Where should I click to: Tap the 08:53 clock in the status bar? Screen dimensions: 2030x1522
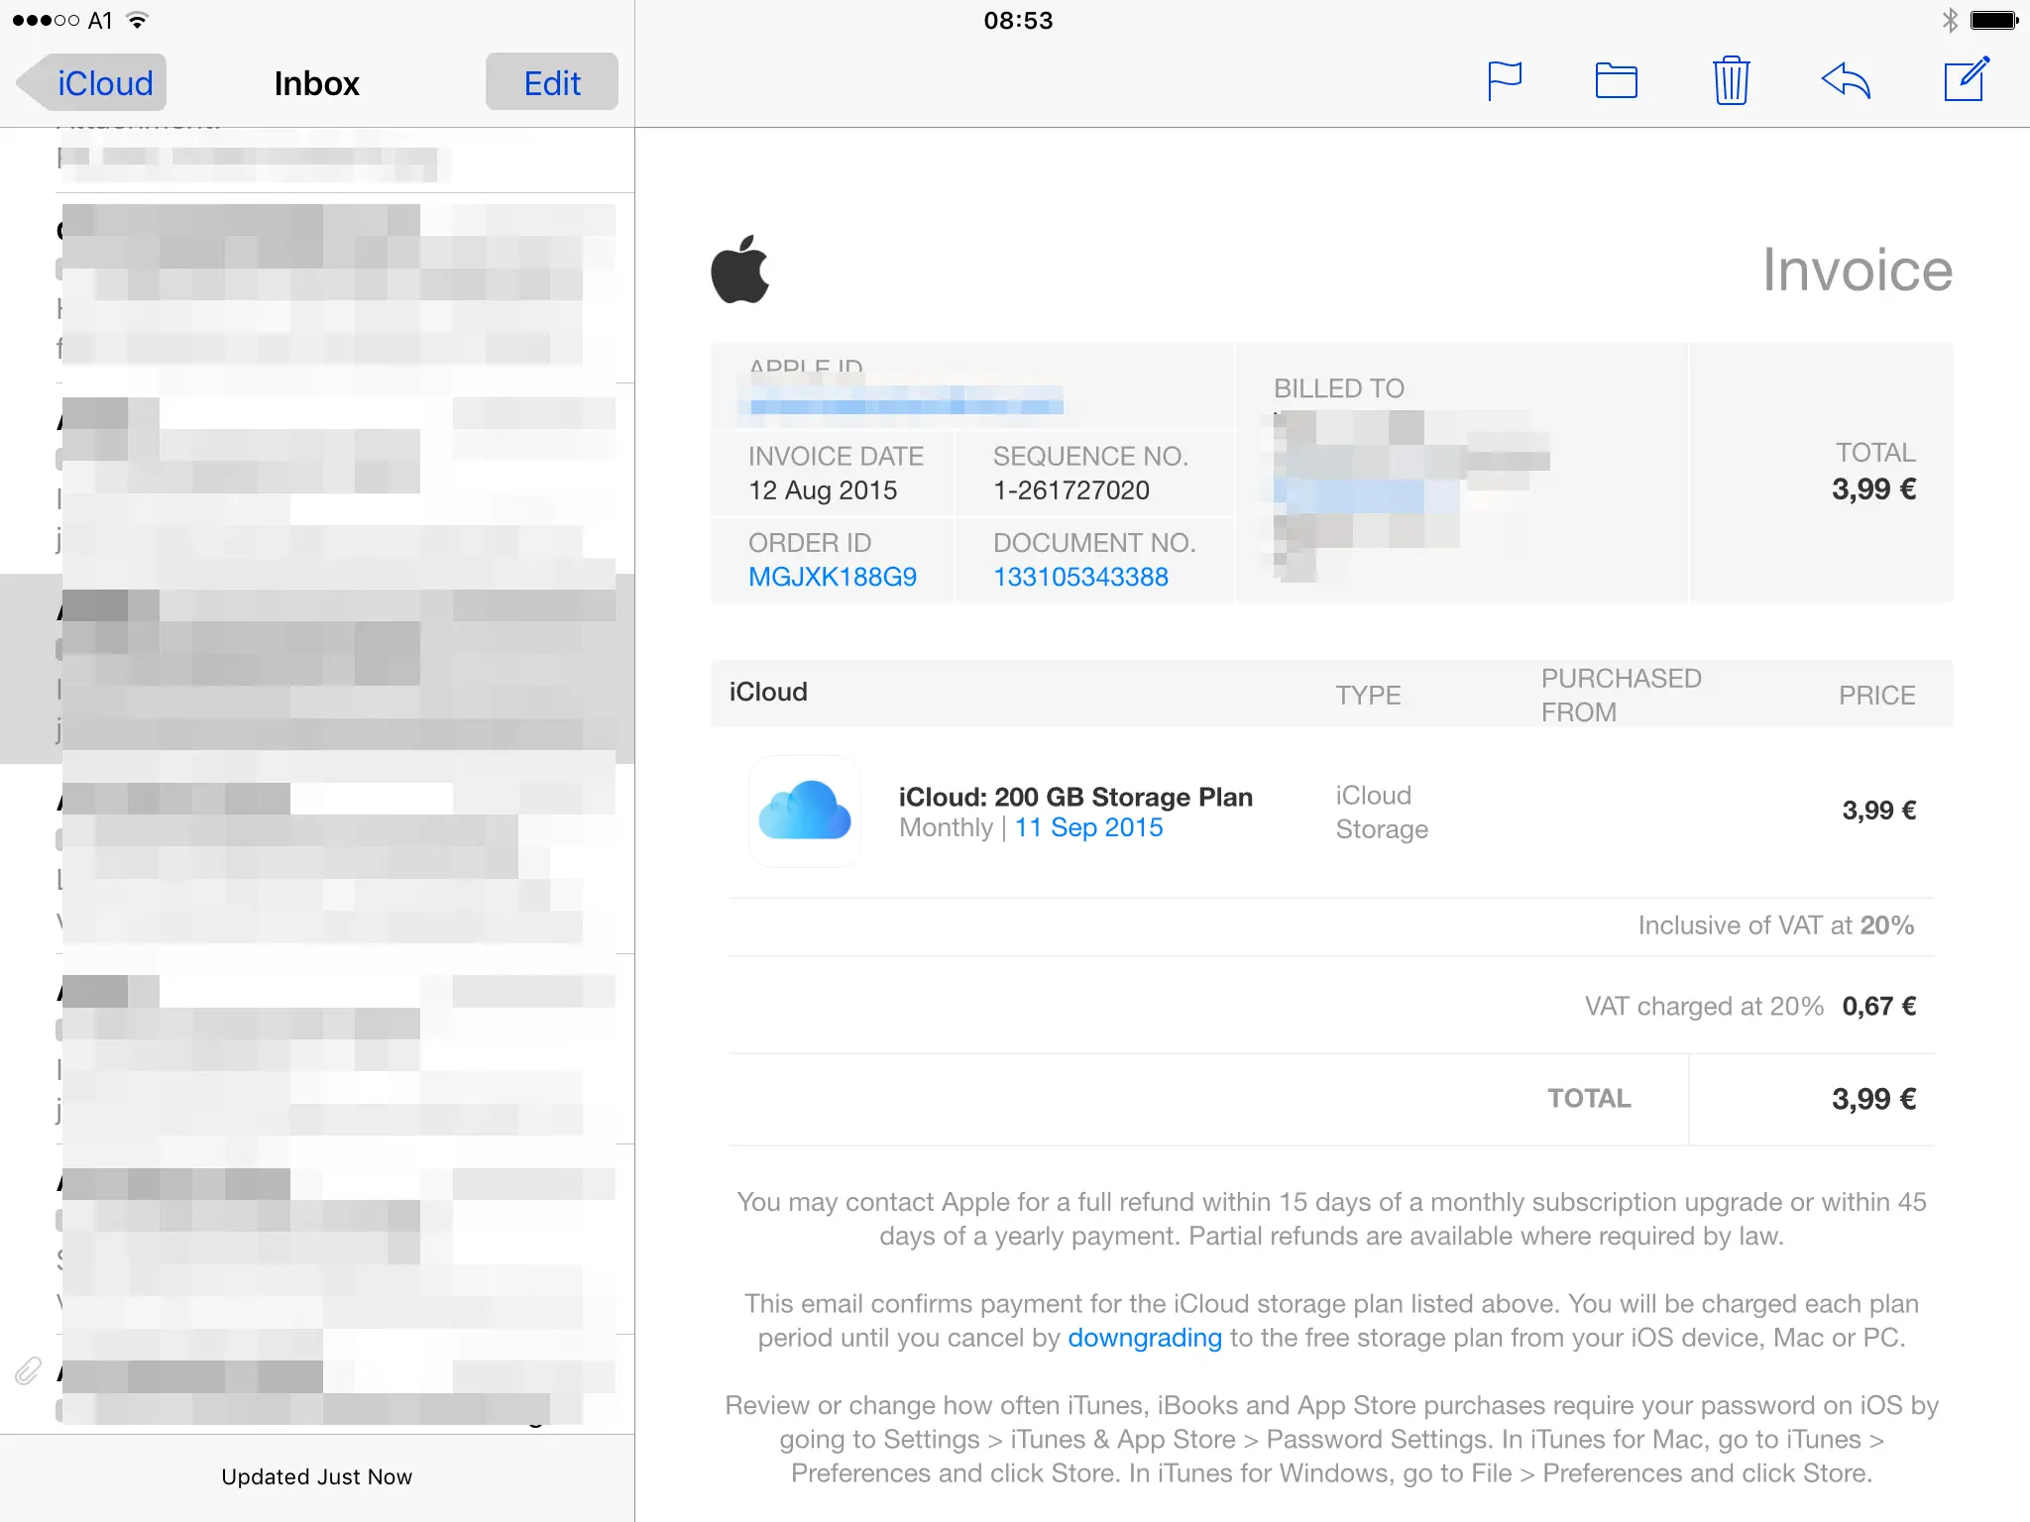pyautogui.click(x=1018, y=20)
